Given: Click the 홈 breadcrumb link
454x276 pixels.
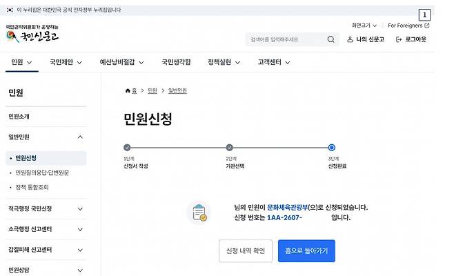Looking at the screenshot, I should (x=135, y=90).
